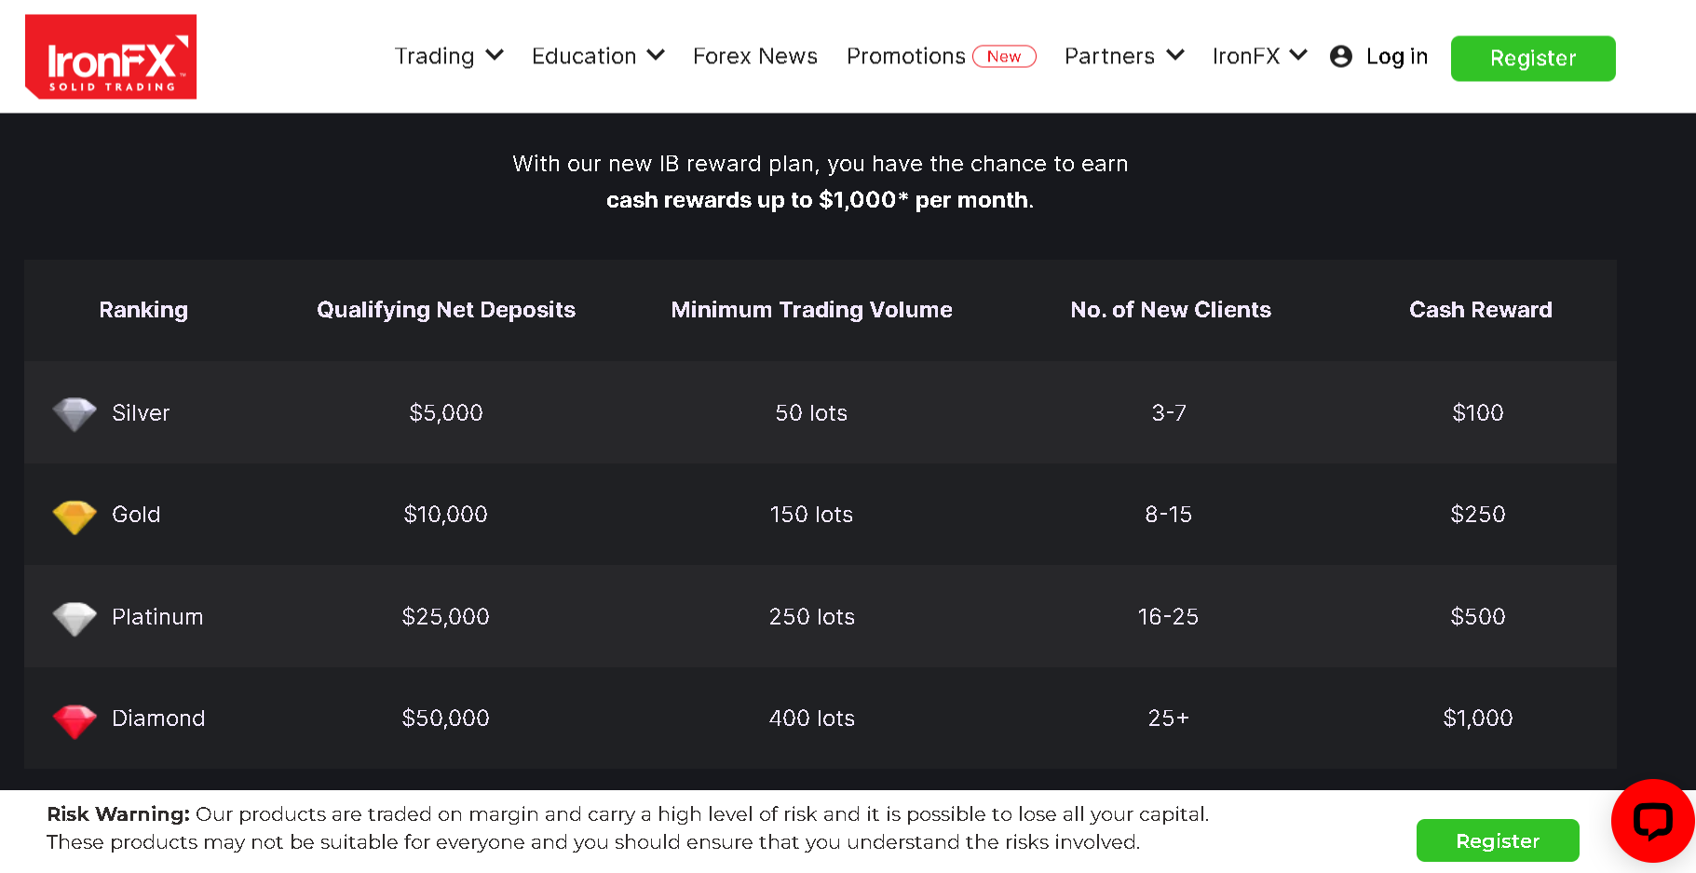Click the Log in link
Viewport: 1696px width, 873px height.
click(1396, 57)
